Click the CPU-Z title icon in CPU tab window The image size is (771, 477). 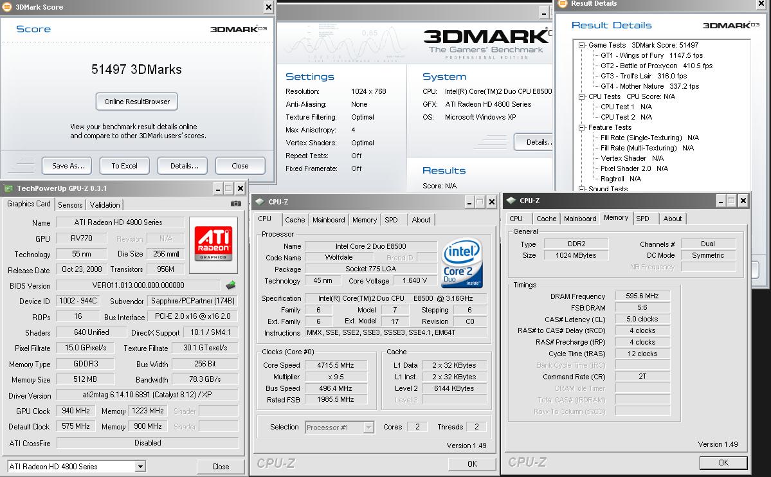(260, 202)
